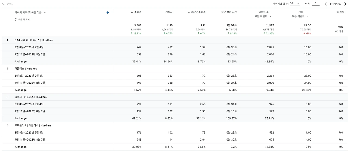Go to previous page of results
Image resolution: width=348 pixels, height=151 pixels.
[326, 4]
